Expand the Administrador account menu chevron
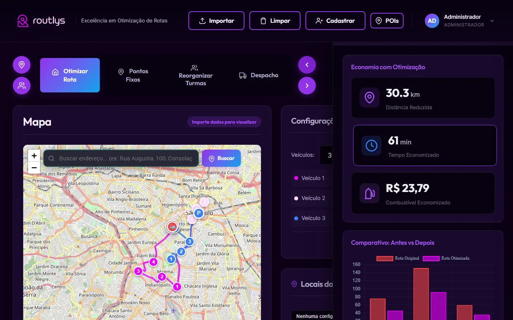The width and height of the screenshot is (513, 320). (x=492, y=21)
